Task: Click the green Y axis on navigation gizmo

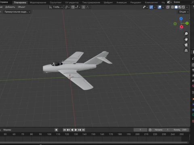Action: tap(187, 23)
